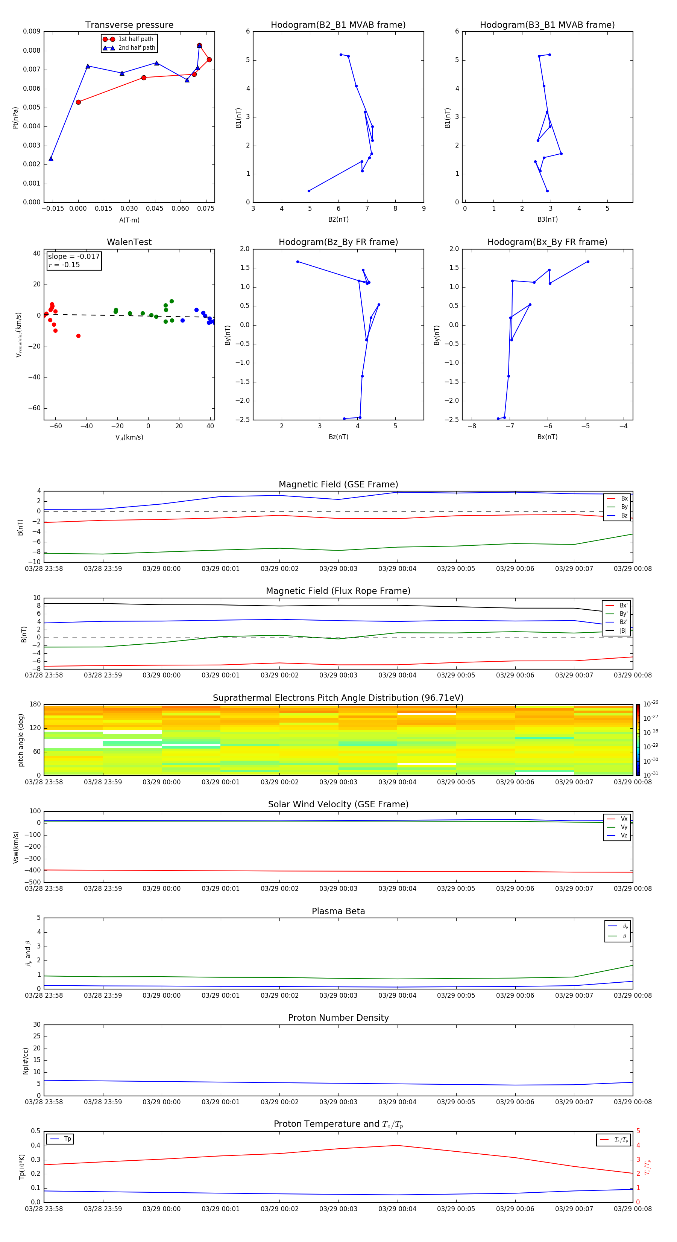
Task: Click the 'Bz(nT)' x-axis label
Action: pos(338,437)
